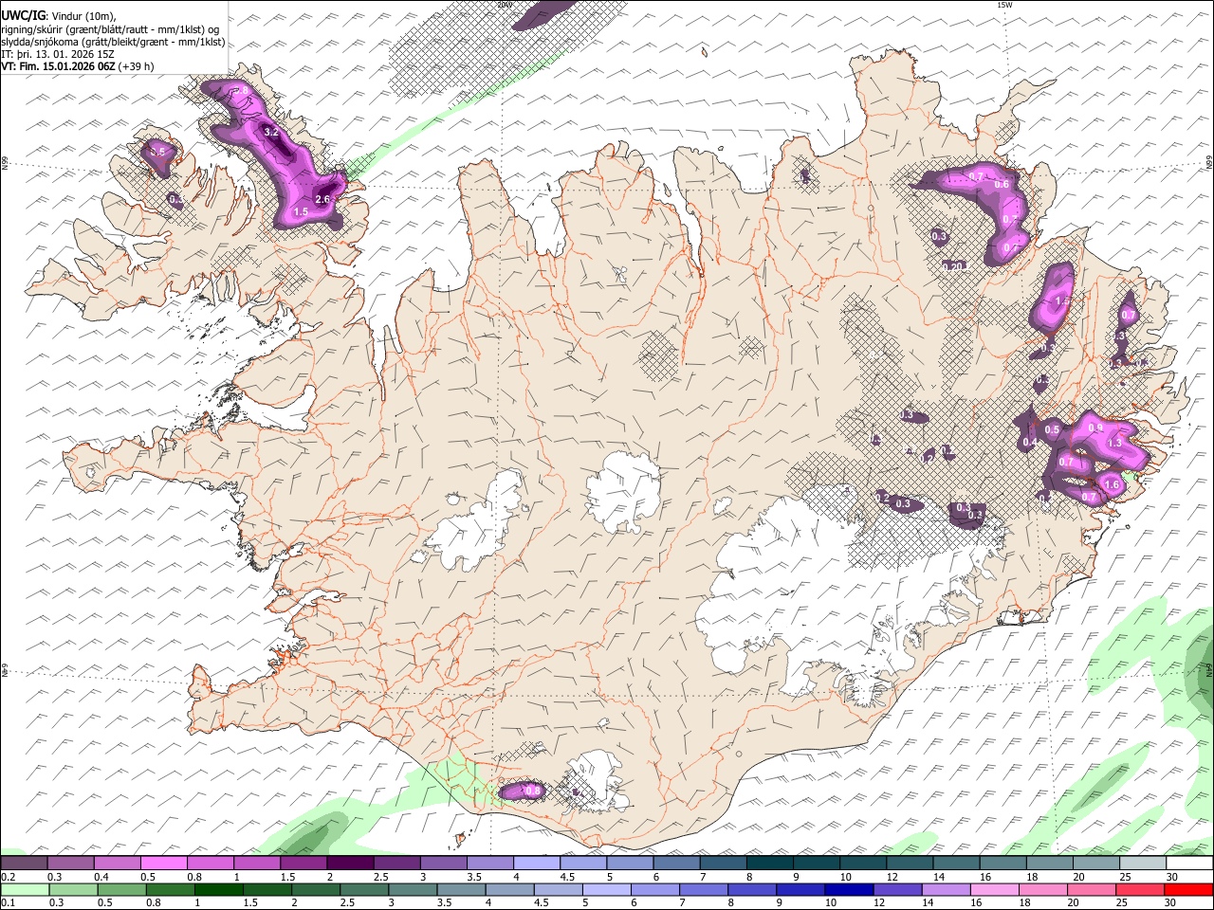The height and width of the screenshot is (910, 1214).
Task: Click the '15W' longitude label
Action: 1004,5
